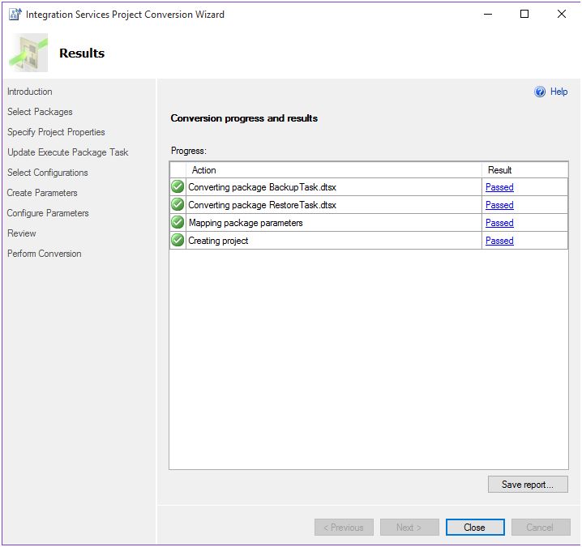Screen dimensions: 582x547
Task: Select the Converting package BackupTask.dtsx text
Action: 262,187
